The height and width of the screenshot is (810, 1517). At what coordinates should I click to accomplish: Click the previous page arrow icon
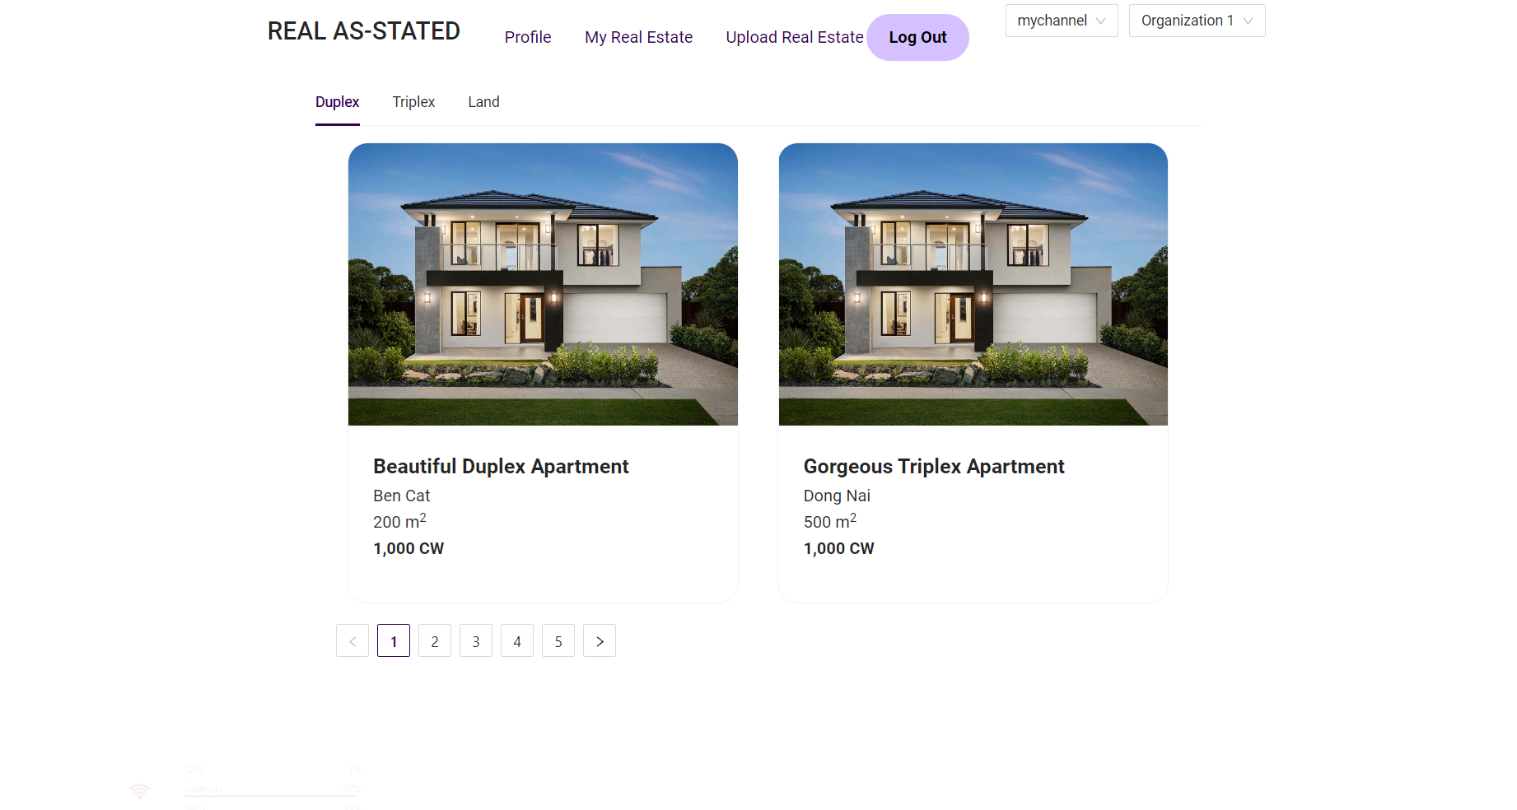[x=352, y=641]
